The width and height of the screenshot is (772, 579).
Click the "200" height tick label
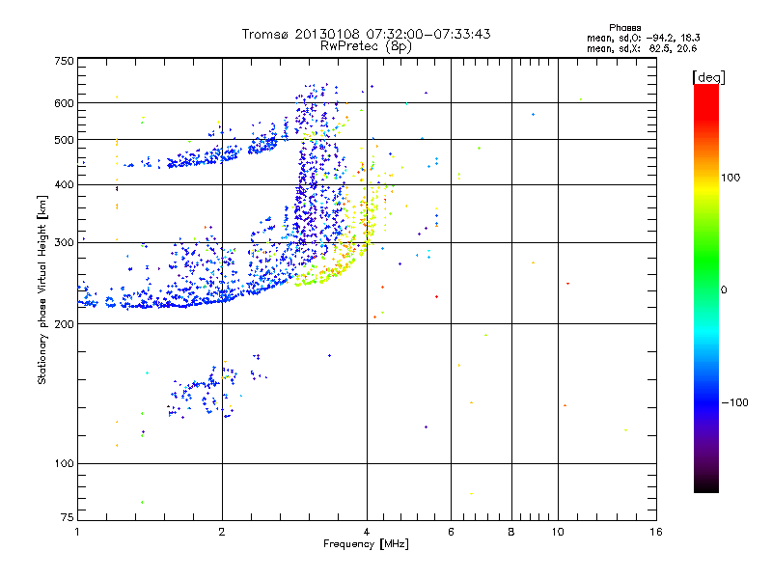point(64,323)
